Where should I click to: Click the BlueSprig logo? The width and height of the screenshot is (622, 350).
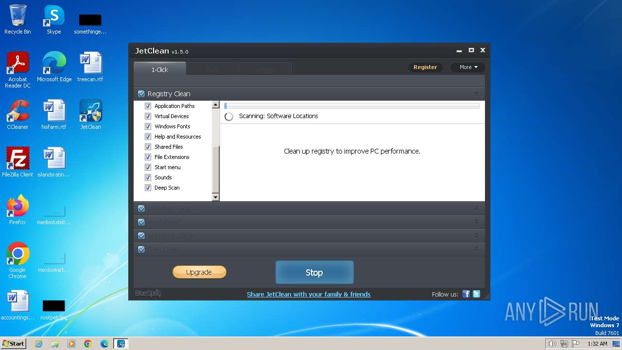pos(148,294)
